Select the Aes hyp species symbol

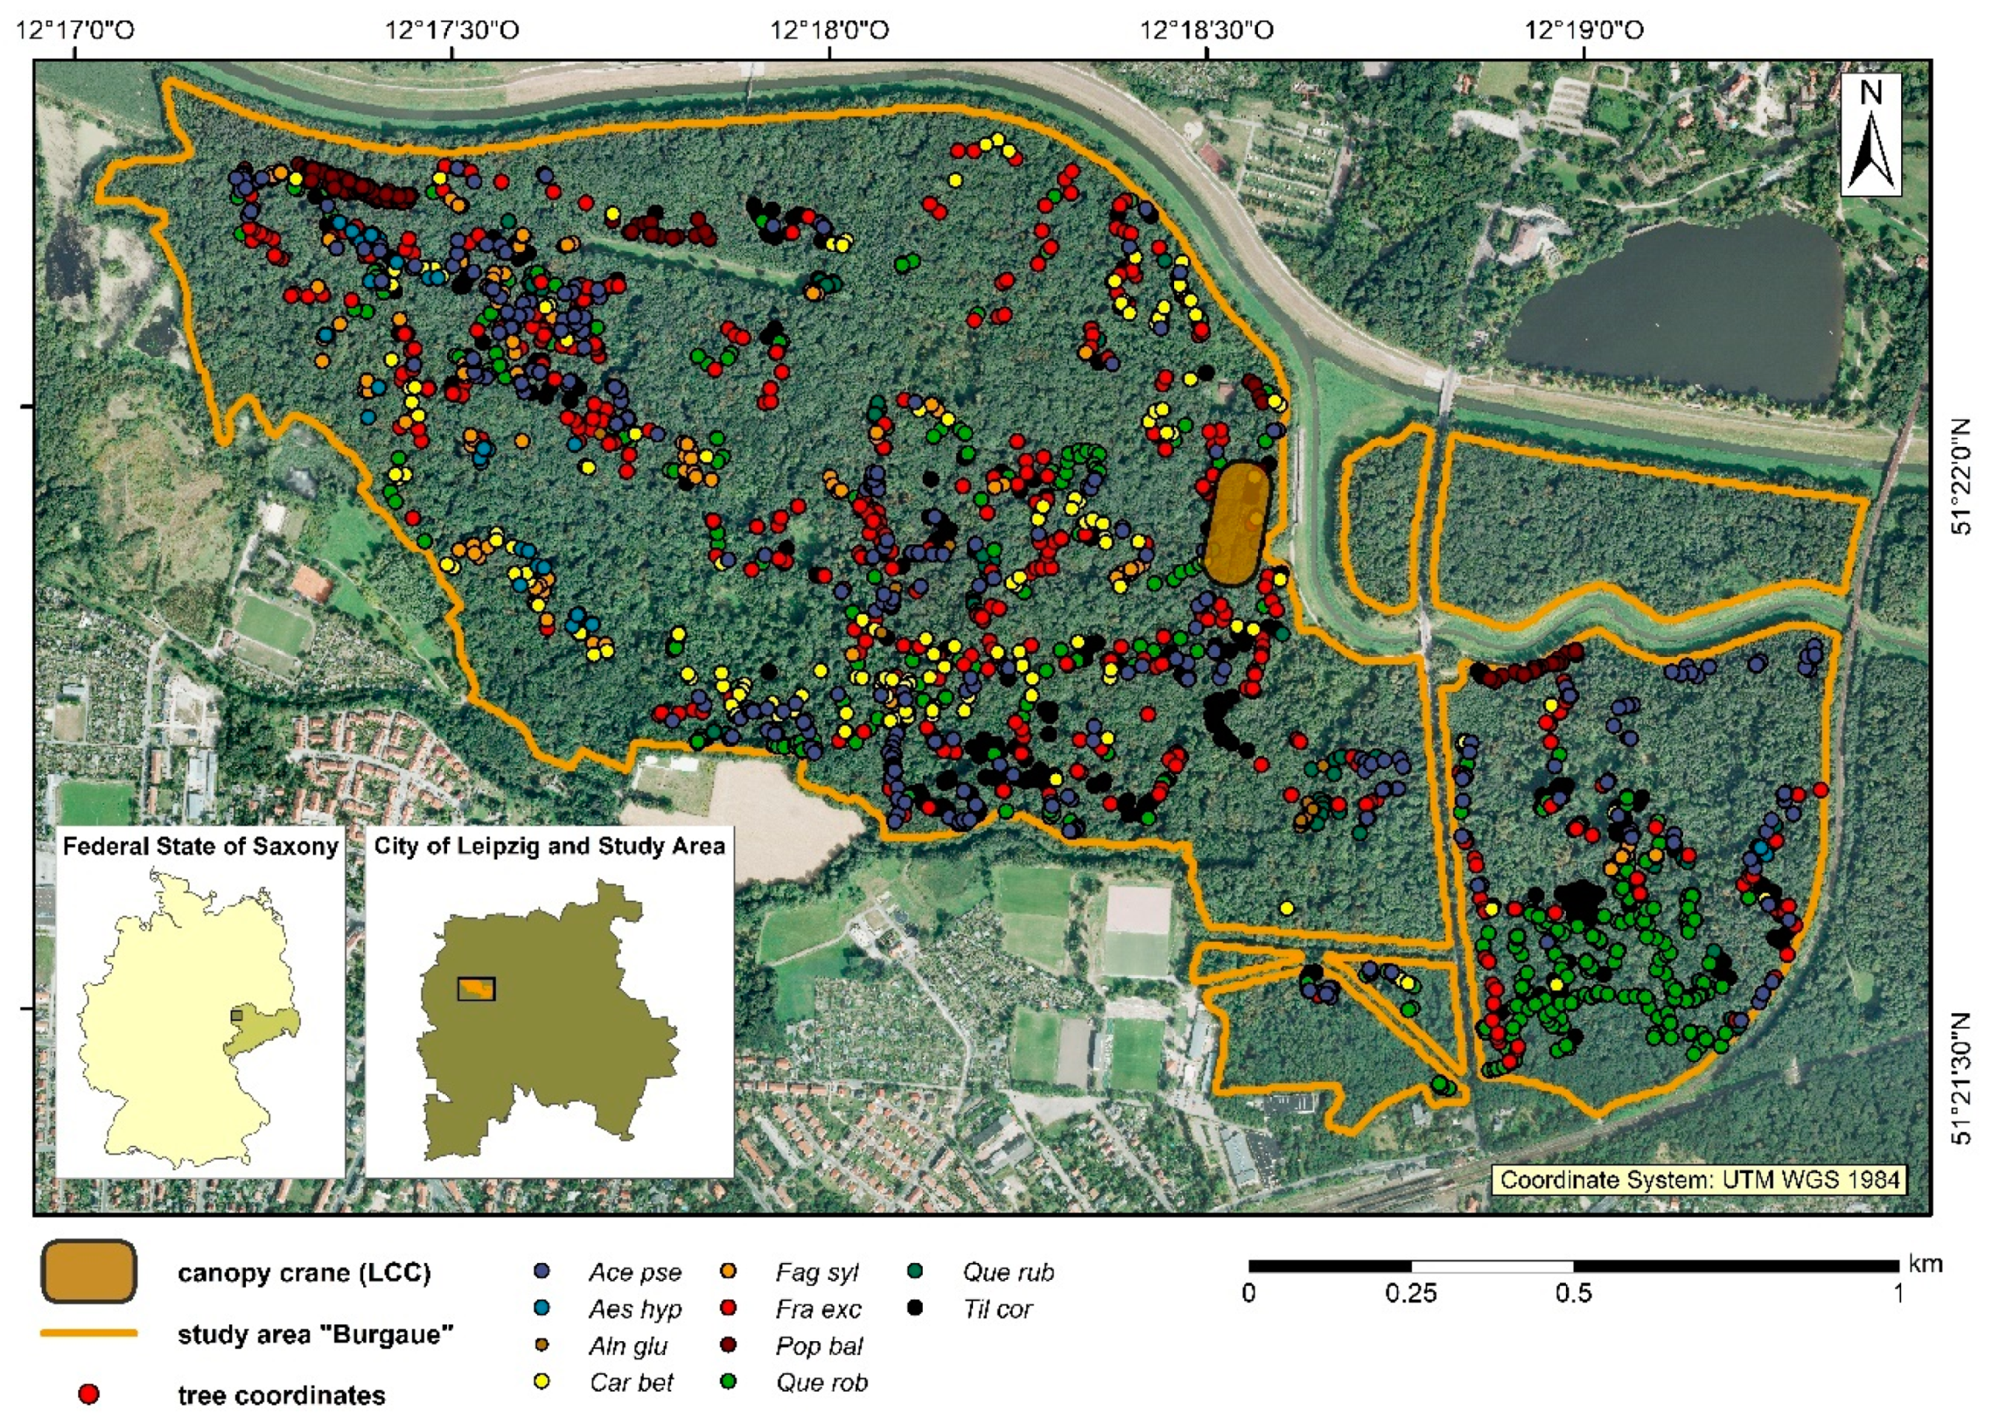click(x=544, y=1309)
